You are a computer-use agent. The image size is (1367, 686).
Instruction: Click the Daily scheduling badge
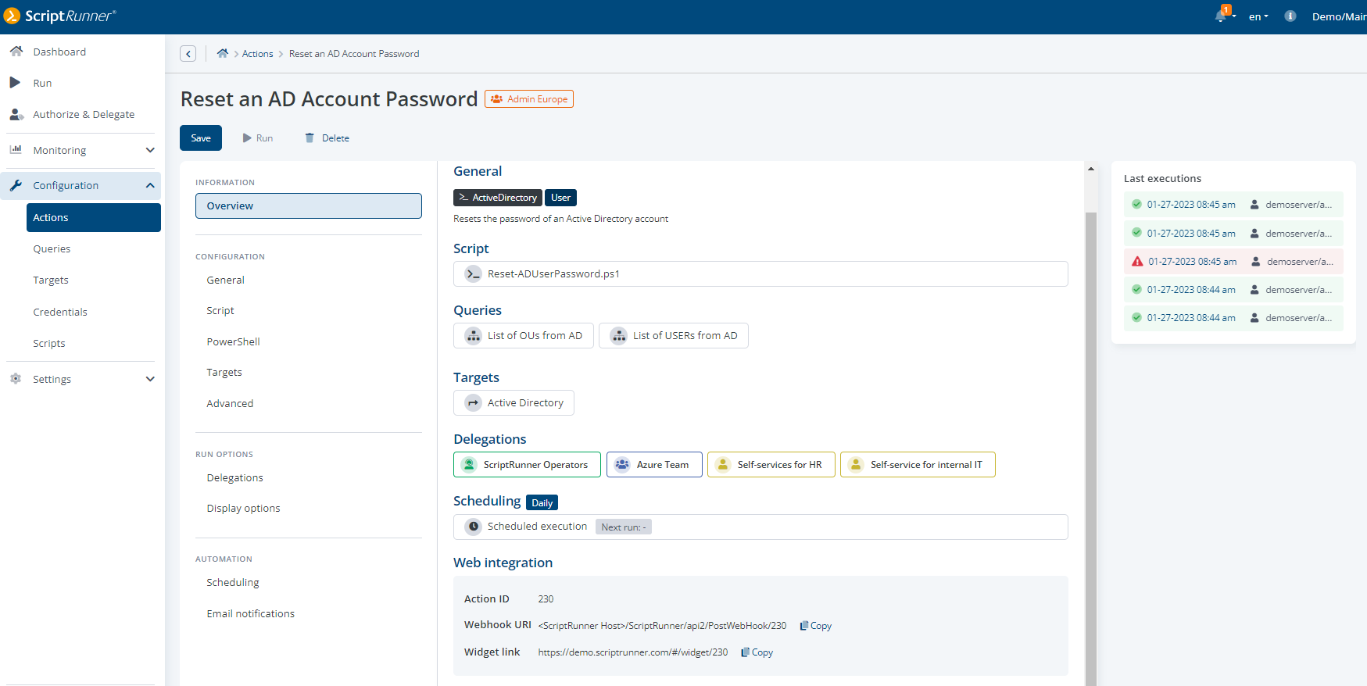(x=542, y=502)
